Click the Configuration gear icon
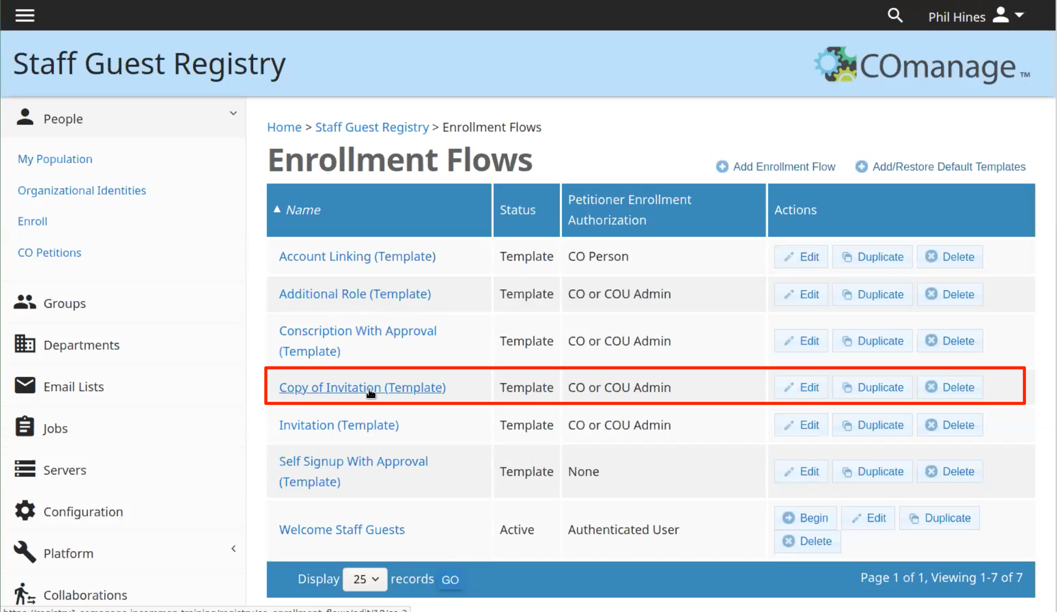Screen dimensions: 1057x612 (x=25, y=511)
